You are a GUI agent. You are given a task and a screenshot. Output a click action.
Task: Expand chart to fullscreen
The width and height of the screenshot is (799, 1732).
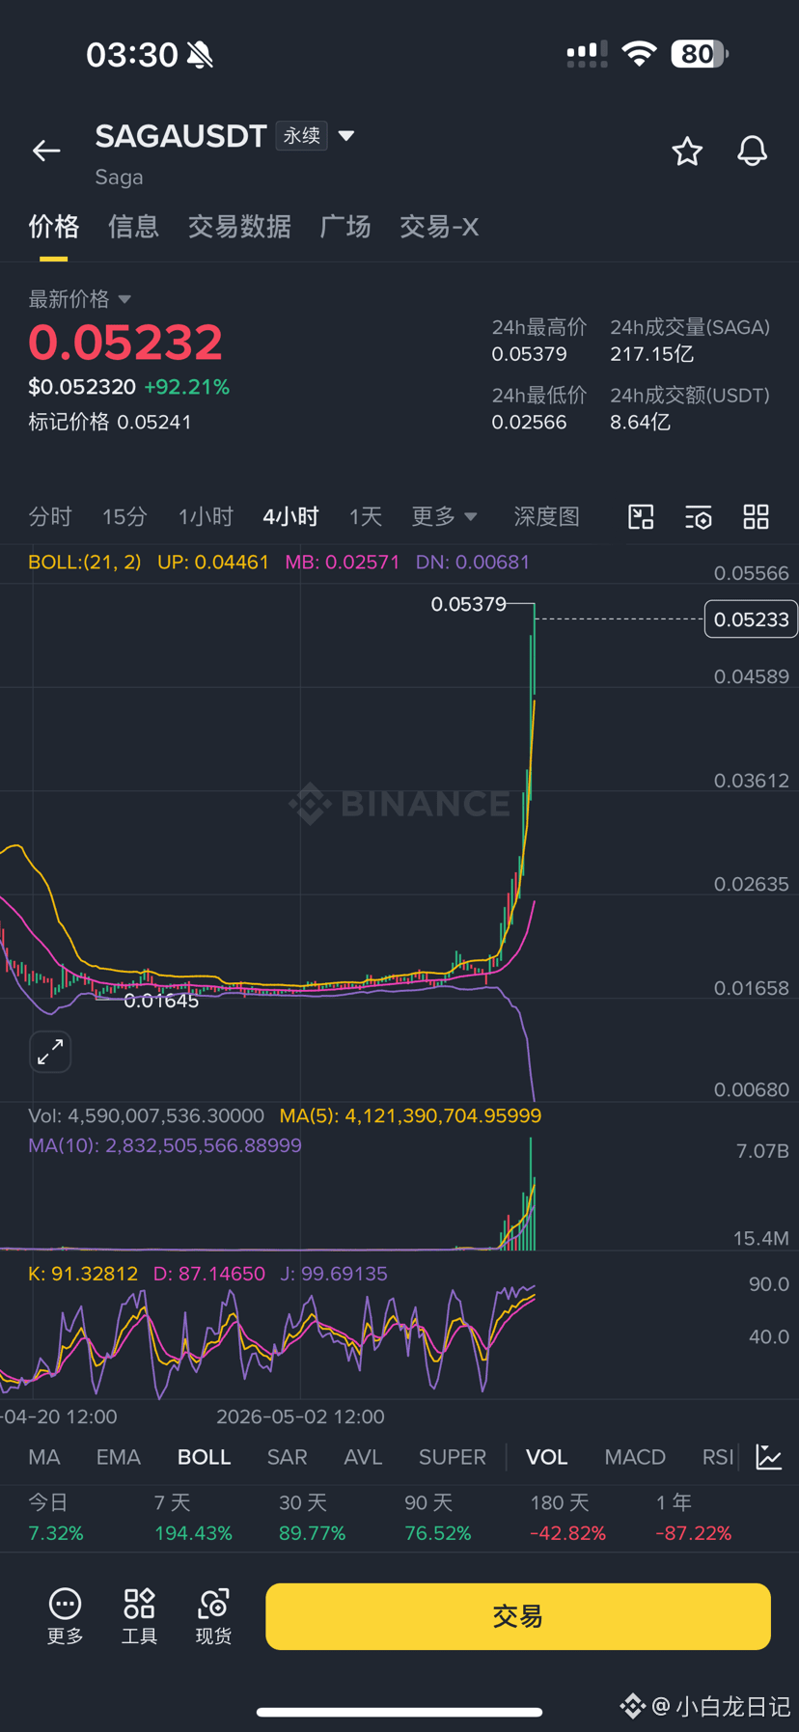(50, 1052)
